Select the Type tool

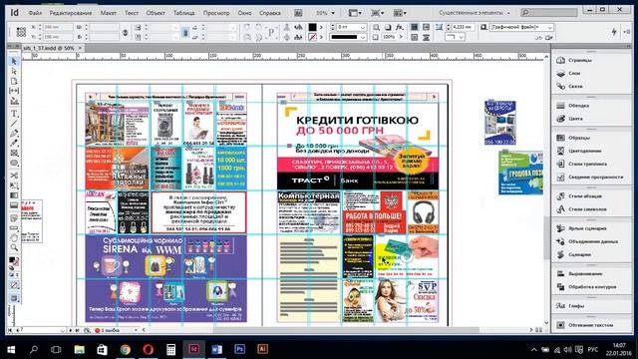click(x=14, y=114)
